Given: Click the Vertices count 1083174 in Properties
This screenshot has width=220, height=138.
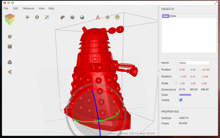Looking at the screenshot, I should coord(184,118).
